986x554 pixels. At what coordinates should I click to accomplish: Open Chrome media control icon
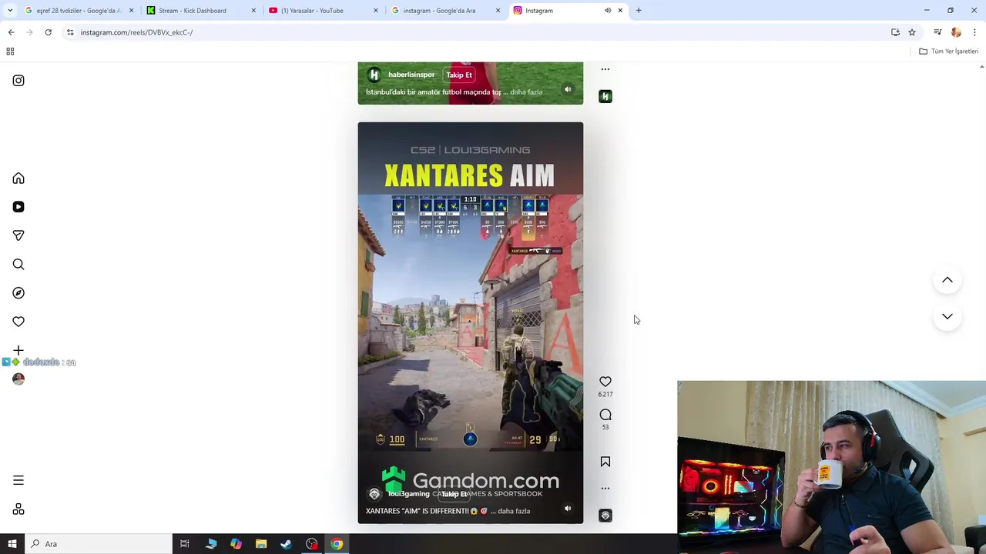click(x=937, y=32)
